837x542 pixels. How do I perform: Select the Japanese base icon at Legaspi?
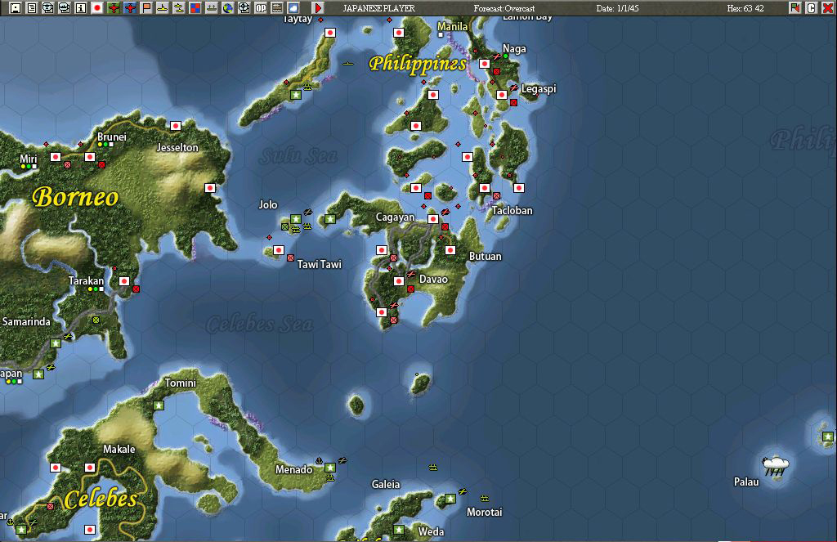pos(502,95)
